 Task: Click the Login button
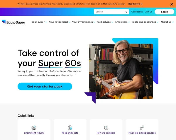(165, 12)
